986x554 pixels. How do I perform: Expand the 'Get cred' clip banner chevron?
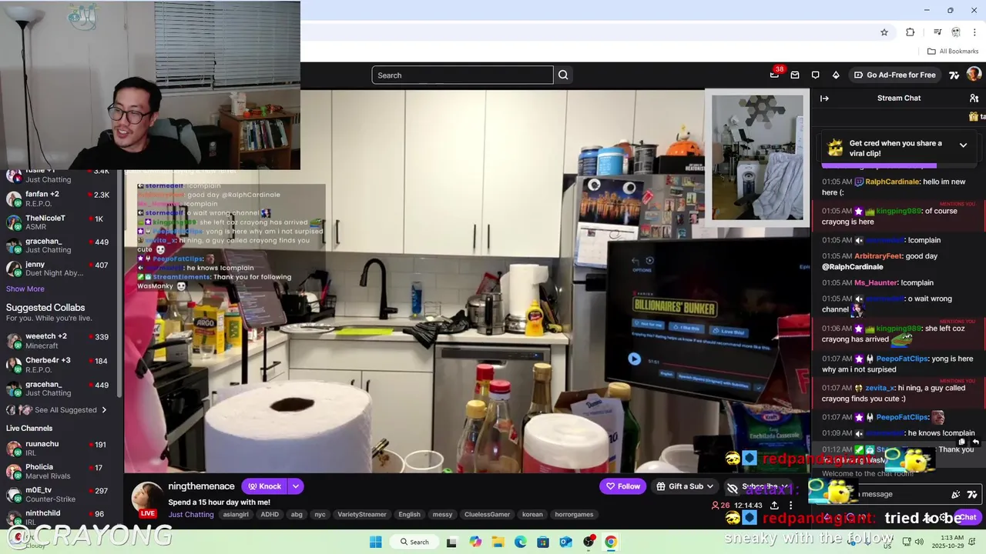click(963, 145)
